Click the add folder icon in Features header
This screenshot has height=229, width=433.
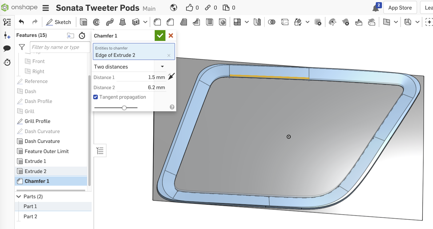(70, 35)
